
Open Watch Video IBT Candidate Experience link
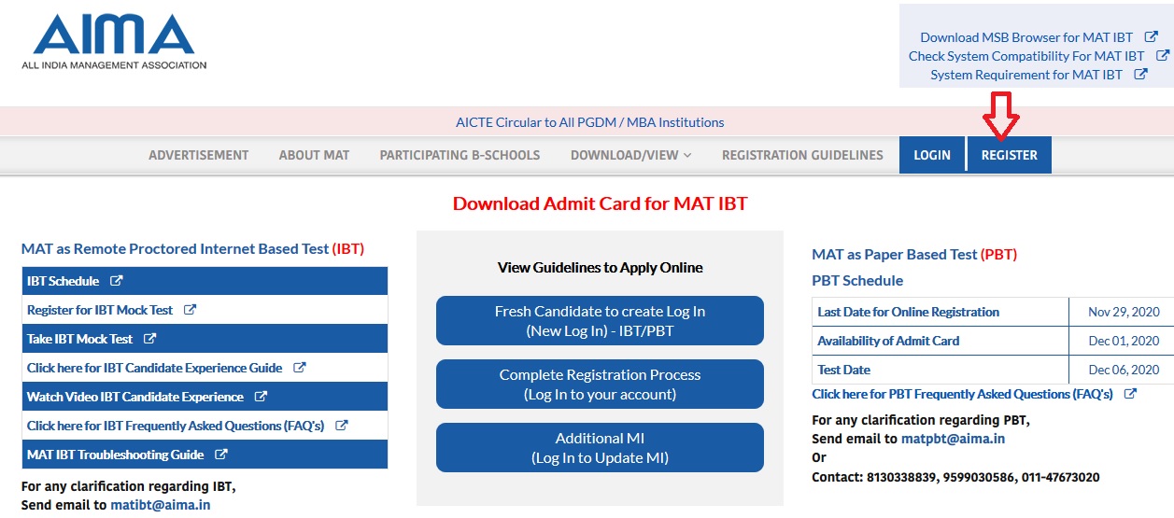135,397
